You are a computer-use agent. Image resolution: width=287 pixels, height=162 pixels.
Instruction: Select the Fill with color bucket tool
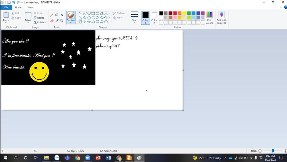[x=57, y=15]
